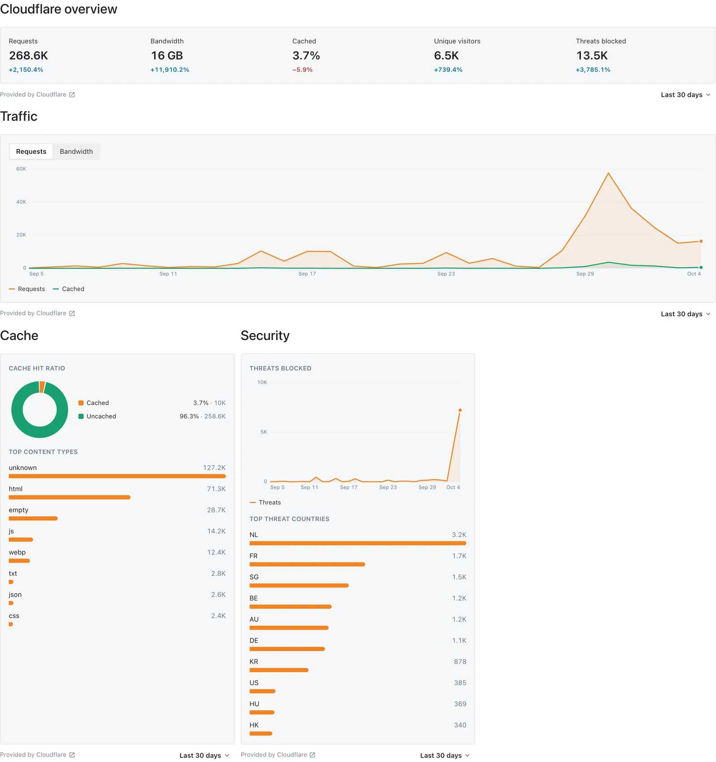
Task: Open external link icon under the Traffic chart
Action: click(72, 314)
